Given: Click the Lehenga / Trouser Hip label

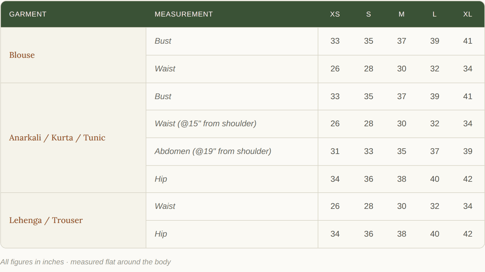Looking at the screenshot, I should [x=161, y=234].
